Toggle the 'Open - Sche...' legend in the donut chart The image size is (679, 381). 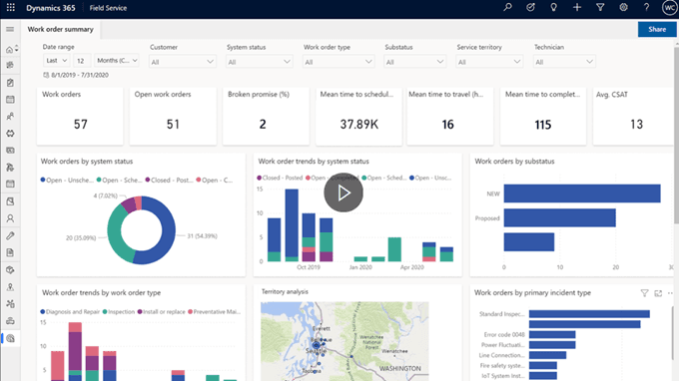coord(120,180)
